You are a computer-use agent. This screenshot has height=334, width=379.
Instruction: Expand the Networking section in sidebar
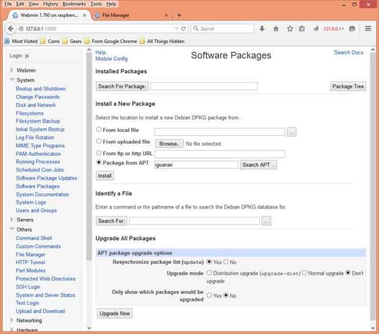[12, 320]
